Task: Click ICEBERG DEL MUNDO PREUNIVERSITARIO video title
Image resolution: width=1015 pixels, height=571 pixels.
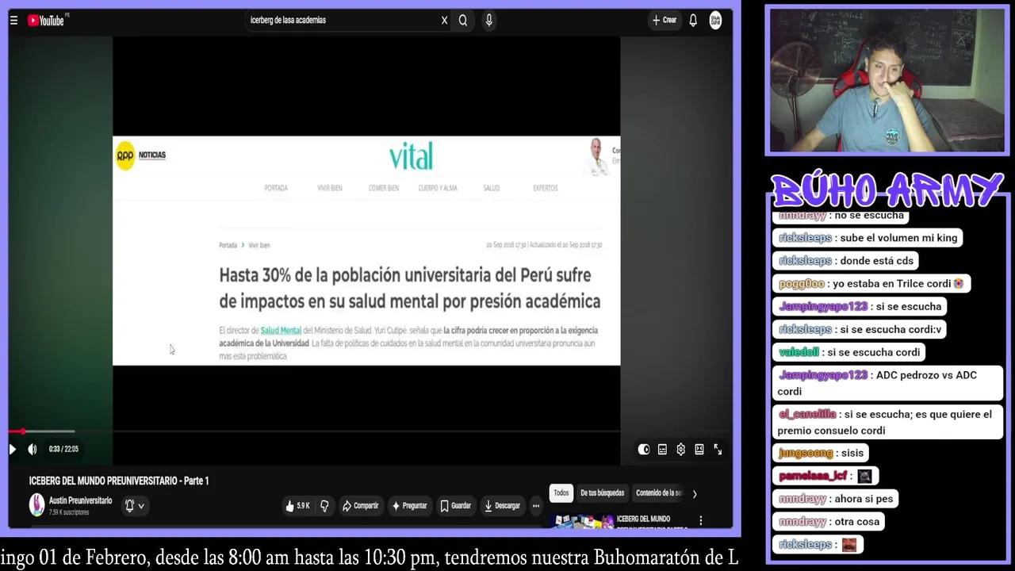Action: [119, 481]
